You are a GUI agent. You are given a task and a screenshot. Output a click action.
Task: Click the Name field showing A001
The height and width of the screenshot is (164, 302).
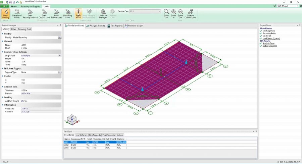pyautogui.click(x=41, y=45)
